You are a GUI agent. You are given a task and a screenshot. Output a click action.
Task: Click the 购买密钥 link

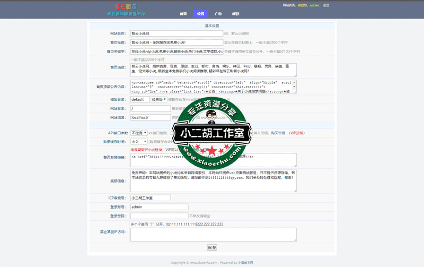coord(278,133)
